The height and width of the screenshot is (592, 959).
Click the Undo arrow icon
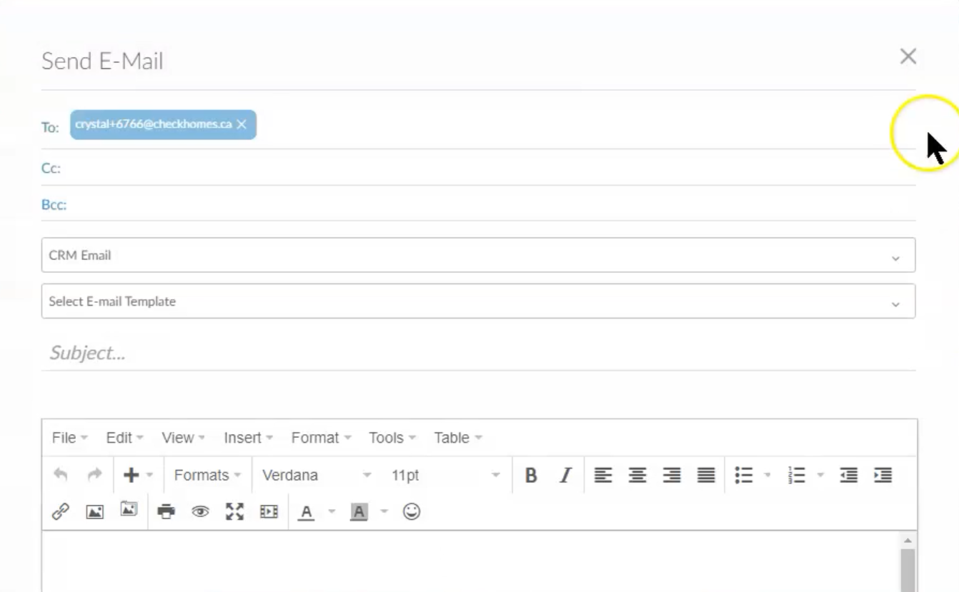[x=61, y=475]
